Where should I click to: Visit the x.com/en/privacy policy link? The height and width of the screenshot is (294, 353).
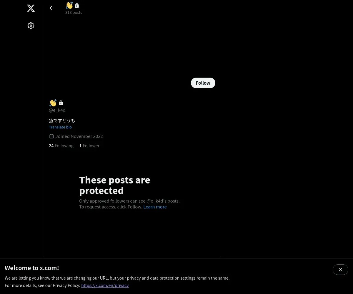point(105,285)
